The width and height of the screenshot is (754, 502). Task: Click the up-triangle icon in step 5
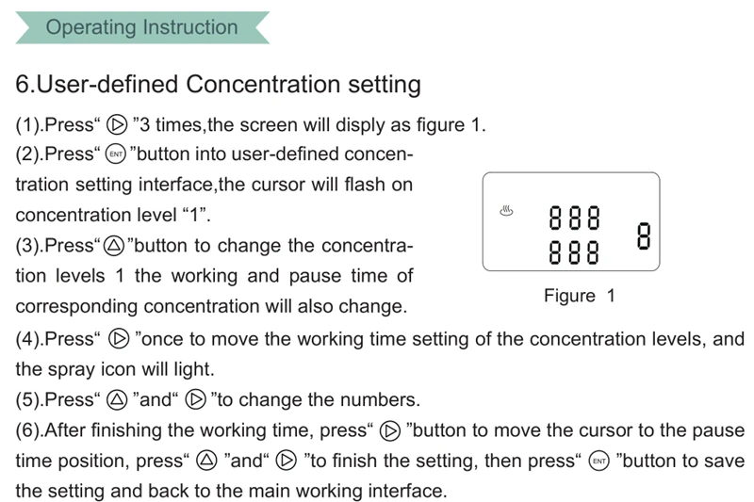[x=117, y=399]
